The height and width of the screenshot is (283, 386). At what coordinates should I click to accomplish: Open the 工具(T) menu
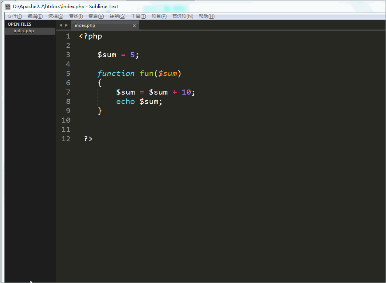coord(138,16)
